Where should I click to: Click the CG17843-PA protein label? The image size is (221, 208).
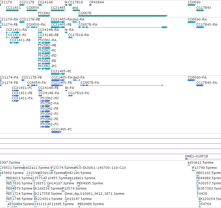pyautogui.click(x=207, y=83)
